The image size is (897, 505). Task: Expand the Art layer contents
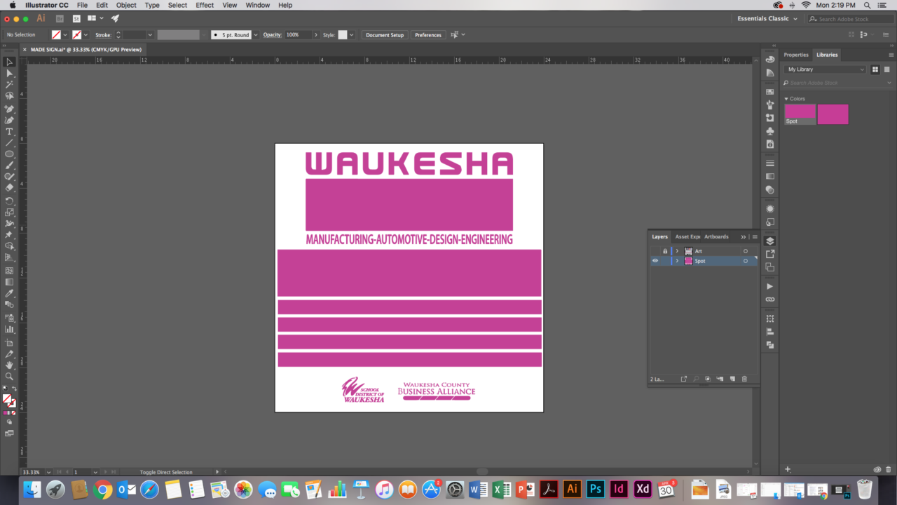coord(677,251)
